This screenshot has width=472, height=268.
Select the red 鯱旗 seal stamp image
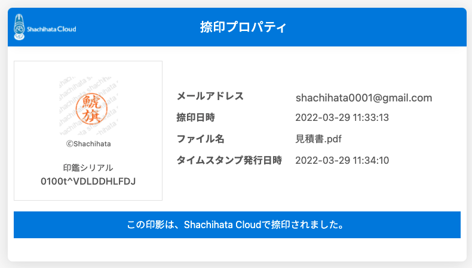coord(91,109)
